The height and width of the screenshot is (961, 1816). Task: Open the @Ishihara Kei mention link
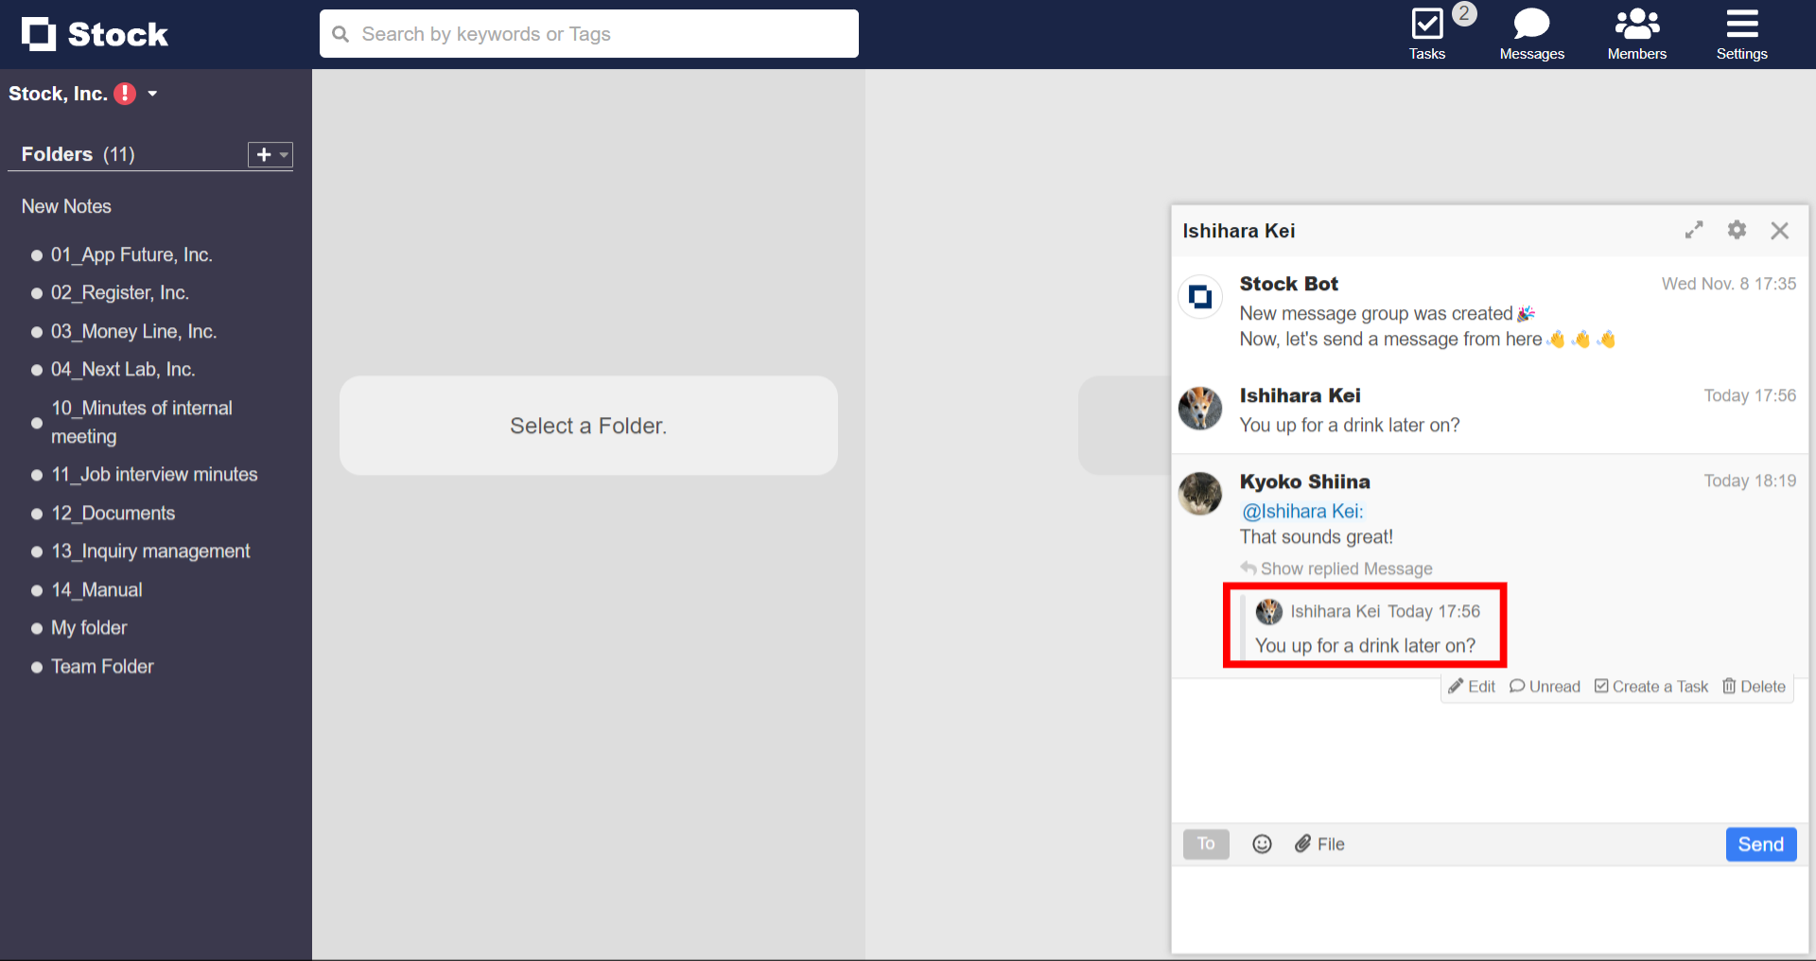pyautogui.click(x=1301, y=511)
